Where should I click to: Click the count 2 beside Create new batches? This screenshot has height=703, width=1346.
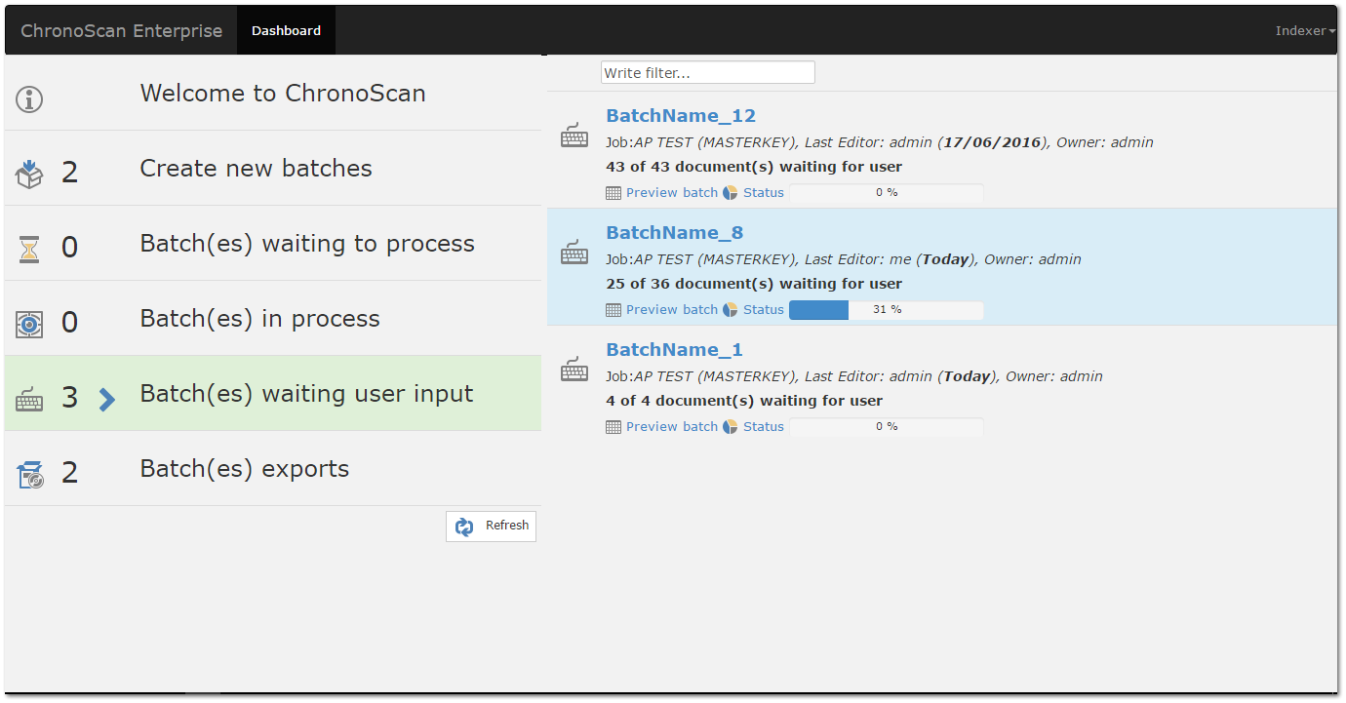[69, 173]
